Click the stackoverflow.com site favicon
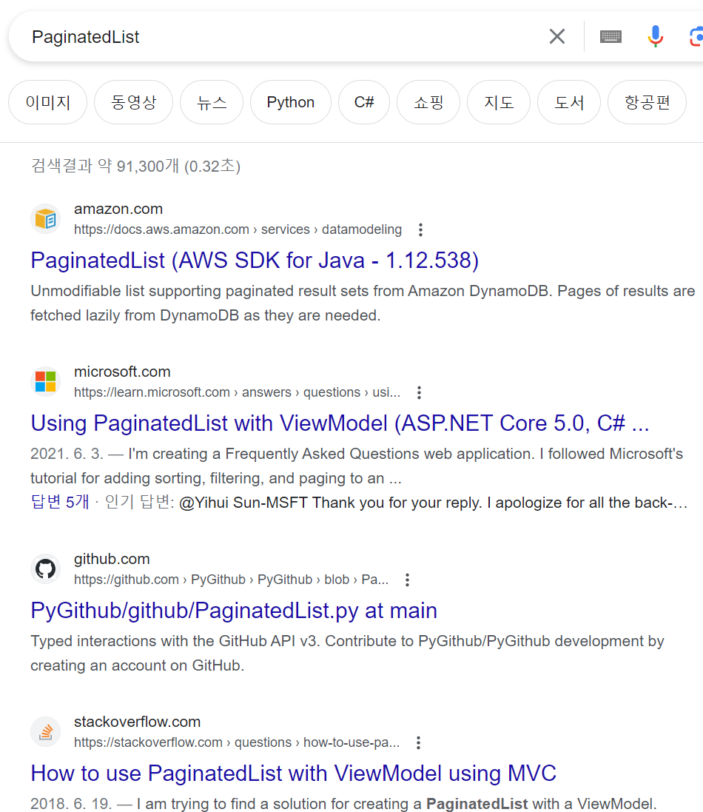This screenshot has width=703, height=812. [x=46, y=732]
